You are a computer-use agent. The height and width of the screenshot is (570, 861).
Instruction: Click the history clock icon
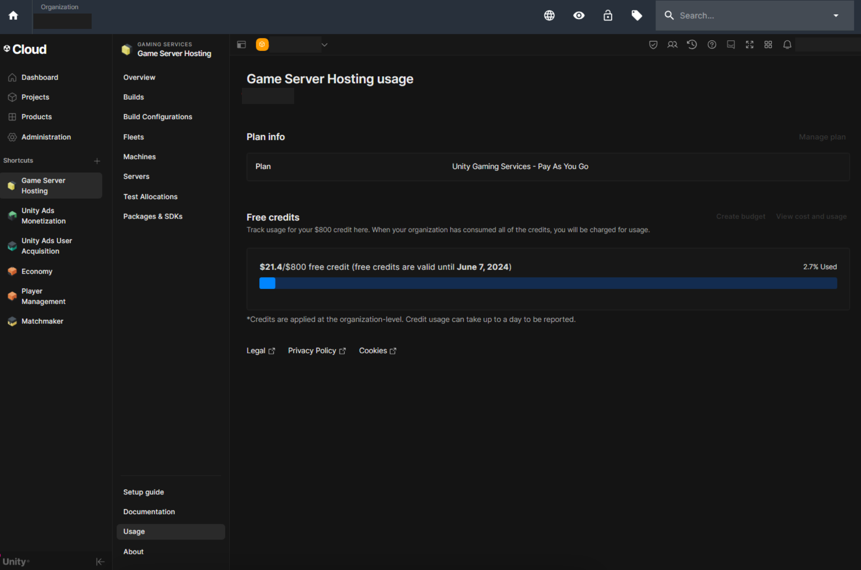click(692, 45)
